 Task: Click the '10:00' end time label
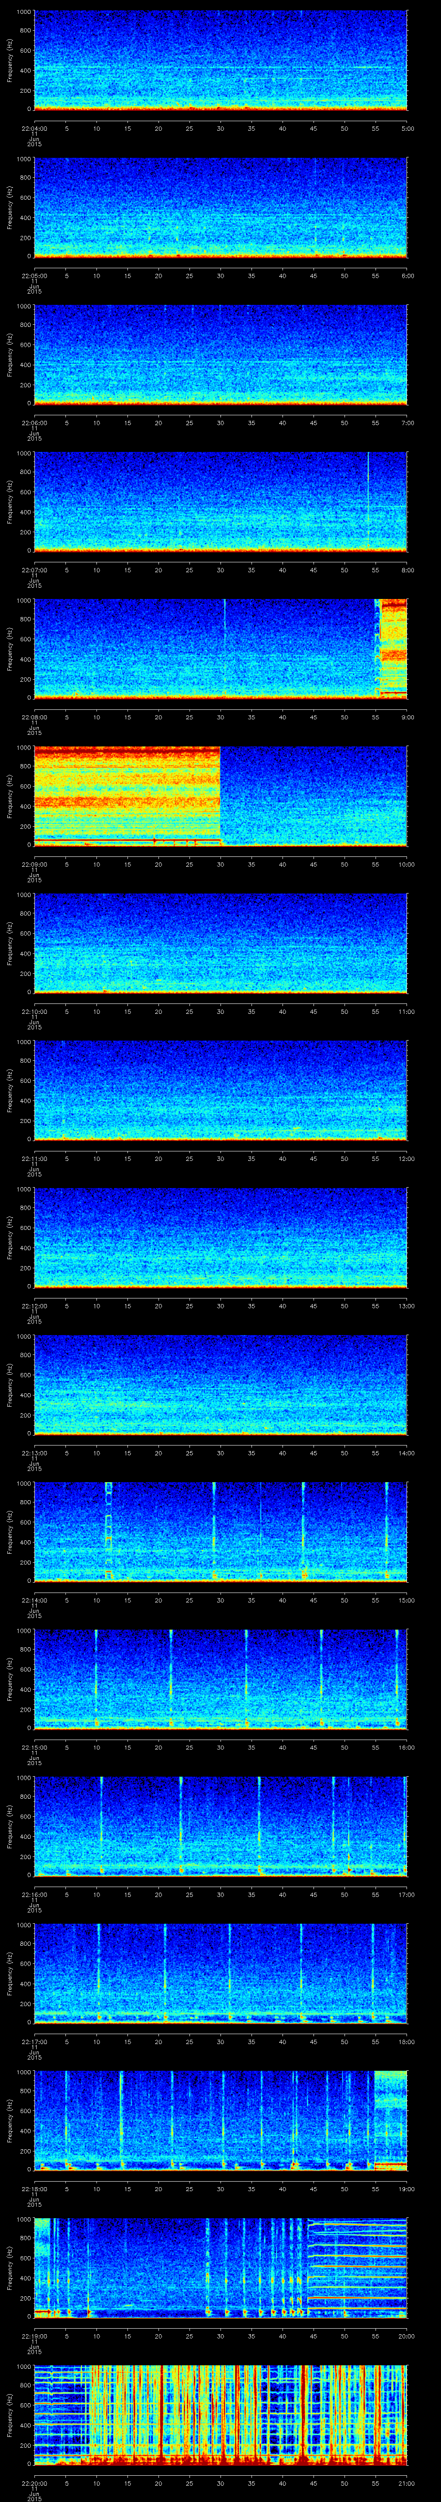(407, 865)
